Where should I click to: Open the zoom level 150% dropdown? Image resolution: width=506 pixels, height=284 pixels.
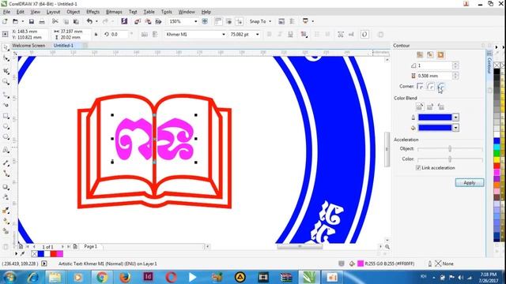[x=195, y=21]
